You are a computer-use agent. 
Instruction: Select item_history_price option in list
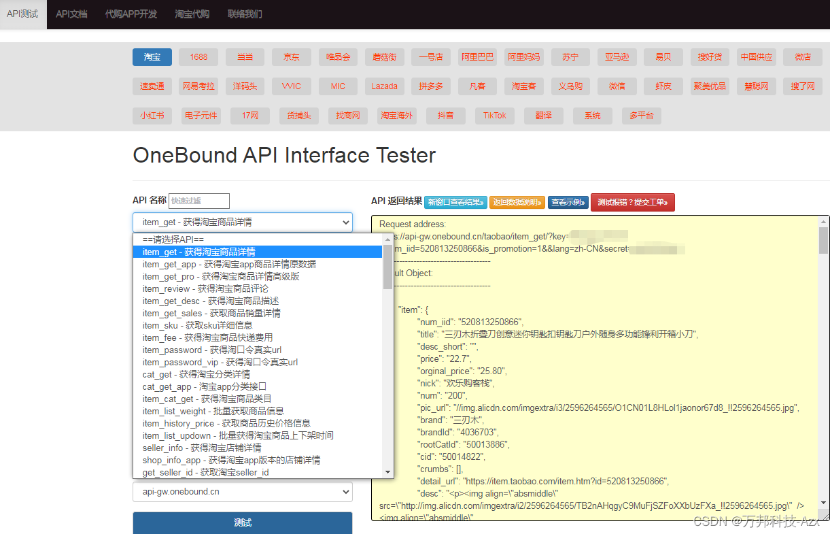(258, 423)
